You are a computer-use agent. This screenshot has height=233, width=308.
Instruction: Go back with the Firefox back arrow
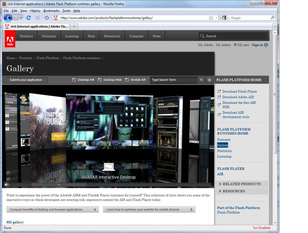8,18
